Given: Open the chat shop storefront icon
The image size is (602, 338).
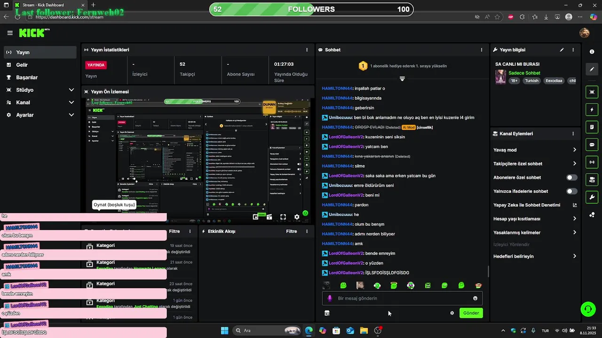Looking at the screenshot, I should point(327,313).
